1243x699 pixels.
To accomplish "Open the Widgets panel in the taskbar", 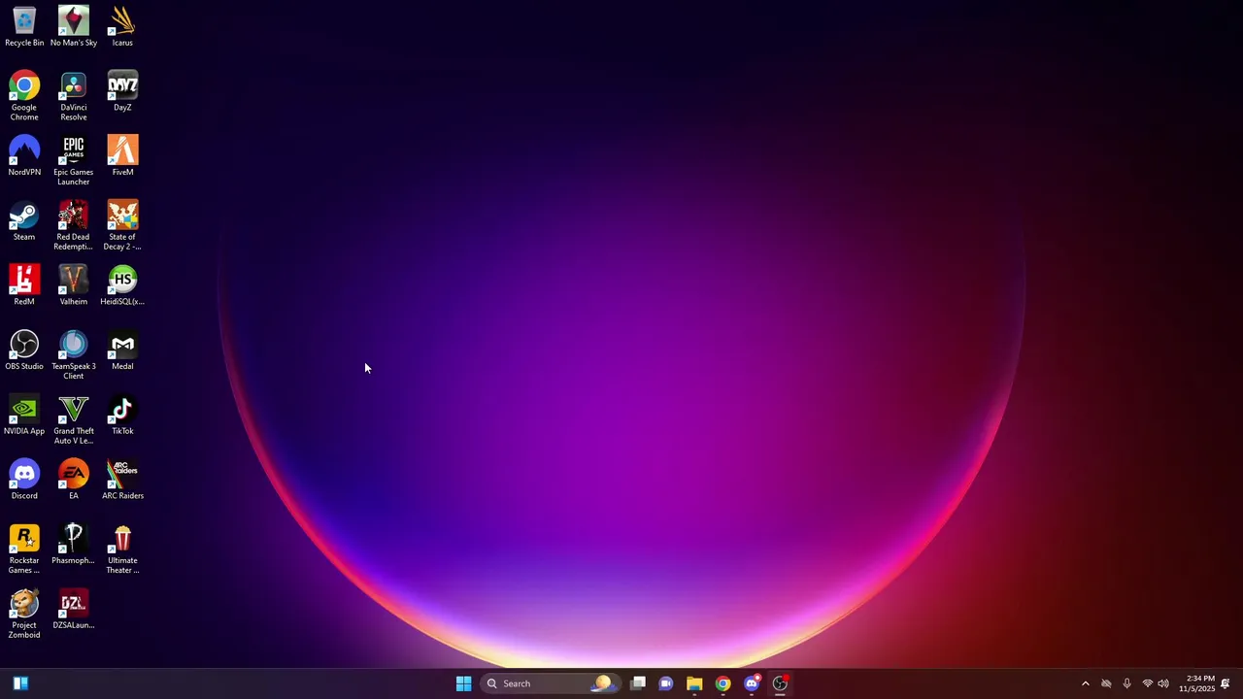I will point(20,683).
